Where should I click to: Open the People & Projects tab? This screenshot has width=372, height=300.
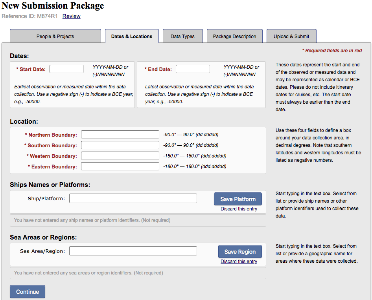55,36
